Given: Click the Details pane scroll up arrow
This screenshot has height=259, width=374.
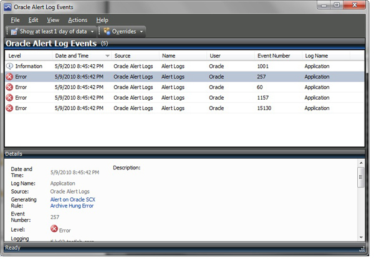Looking at the screenshot, I should (360, 163).
